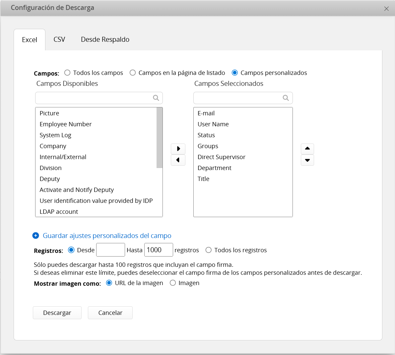This screenshot has height=355, width=395.
Task: Choose Campos en la página de listado
Action: [133, 73]
